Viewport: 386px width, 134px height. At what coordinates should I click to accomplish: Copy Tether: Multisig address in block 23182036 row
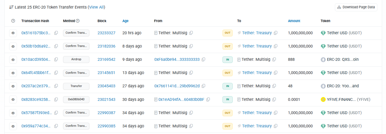pos(191,46)
